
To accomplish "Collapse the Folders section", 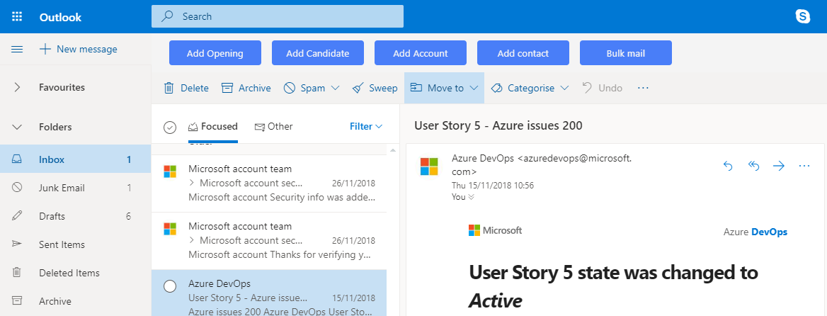I will tap(17, 127).
